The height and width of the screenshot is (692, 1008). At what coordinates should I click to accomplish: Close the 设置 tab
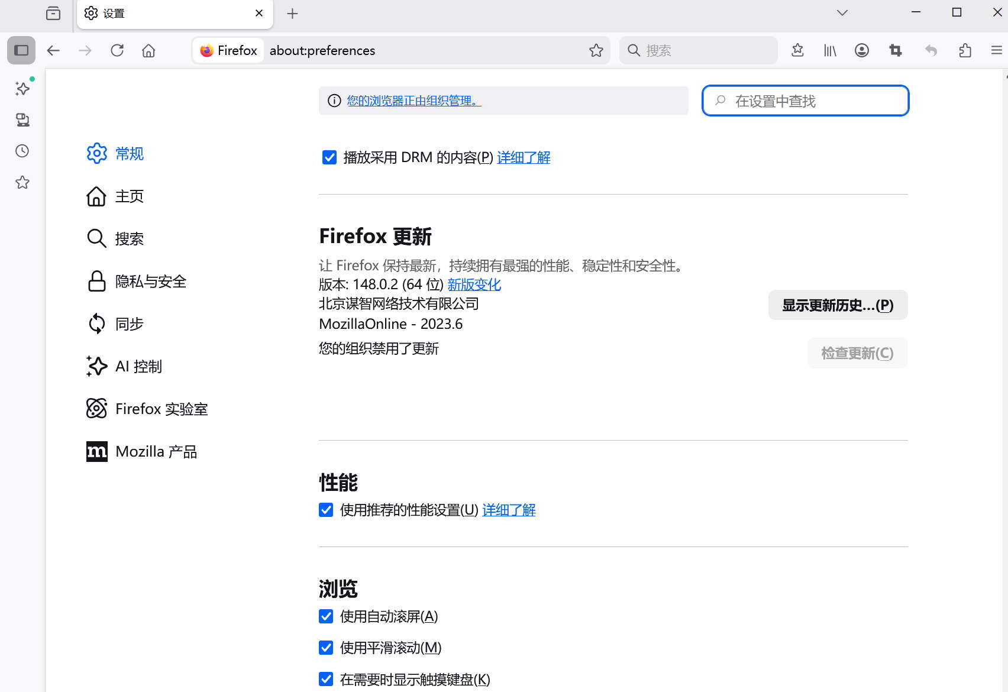(259, 13)
